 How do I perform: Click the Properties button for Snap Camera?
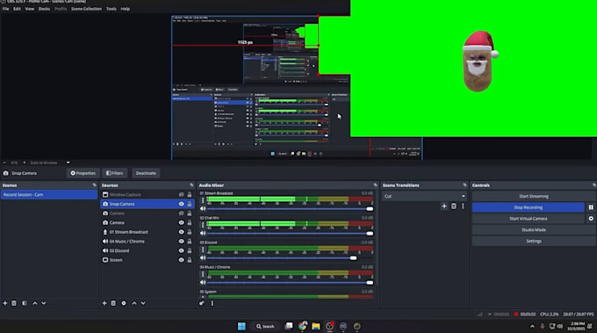(x=83, y=173)
